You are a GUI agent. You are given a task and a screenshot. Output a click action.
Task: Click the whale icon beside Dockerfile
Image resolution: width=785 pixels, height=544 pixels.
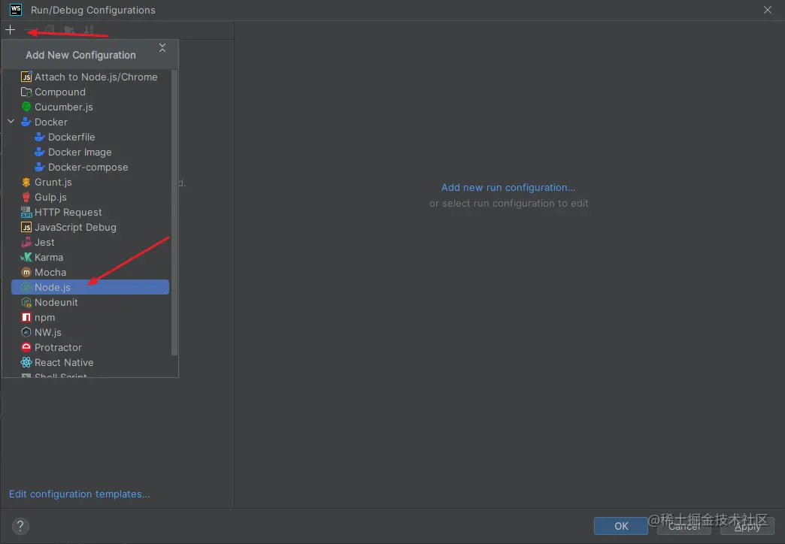click(40, 137)
